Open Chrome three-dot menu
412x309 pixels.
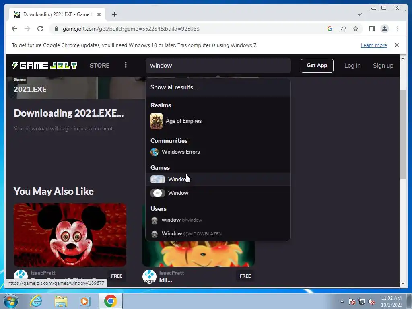tap(398, 29)
